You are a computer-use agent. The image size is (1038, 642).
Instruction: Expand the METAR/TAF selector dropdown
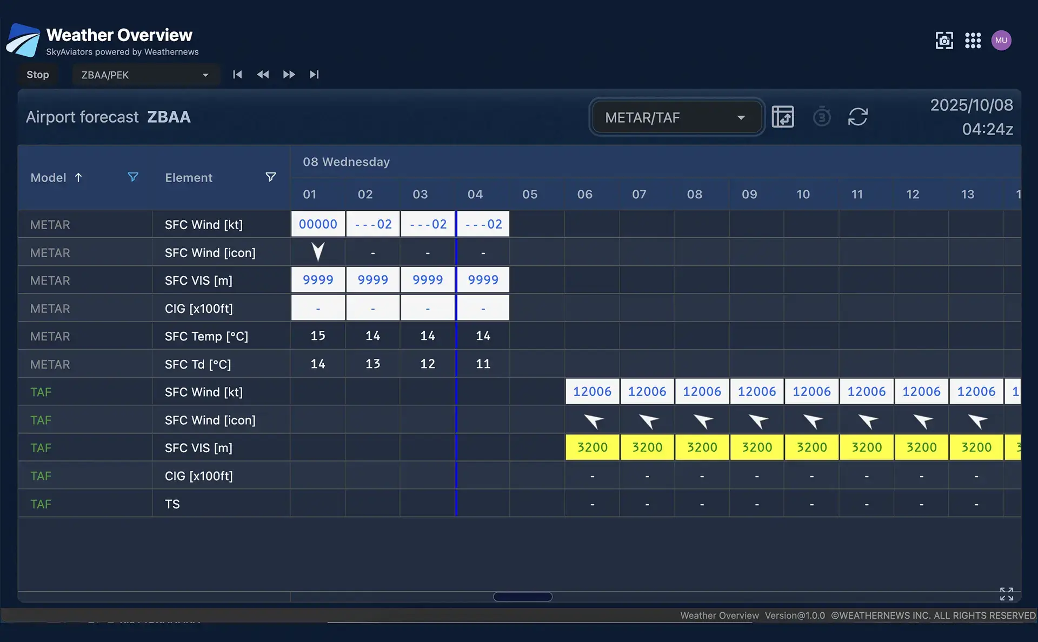pos(676,117)
